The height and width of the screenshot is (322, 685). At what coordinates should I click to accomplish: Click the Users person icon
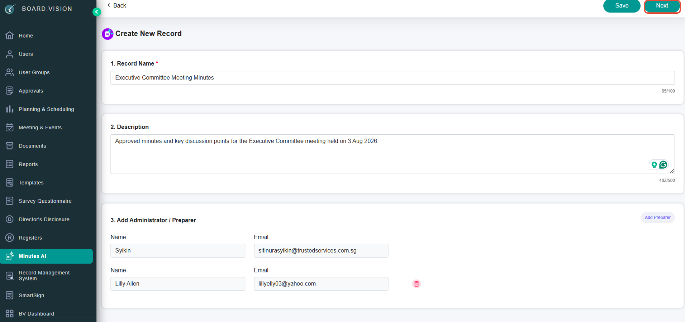pyautogui.click(x=10, y=54)
